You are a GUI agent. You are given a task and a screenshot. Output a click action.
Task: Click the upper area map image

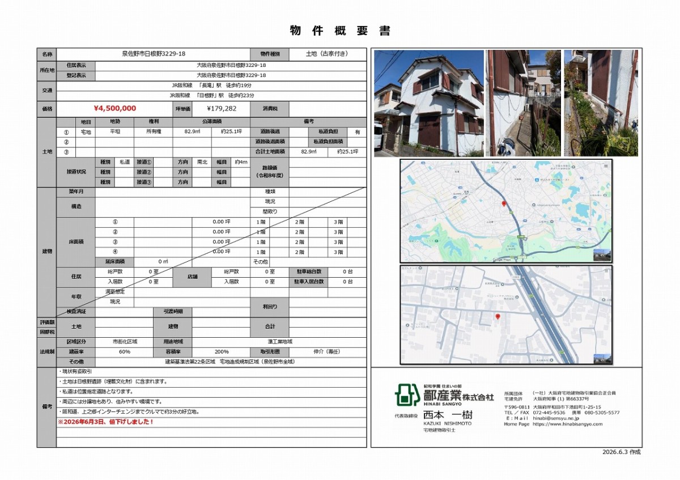pos(506,211)
